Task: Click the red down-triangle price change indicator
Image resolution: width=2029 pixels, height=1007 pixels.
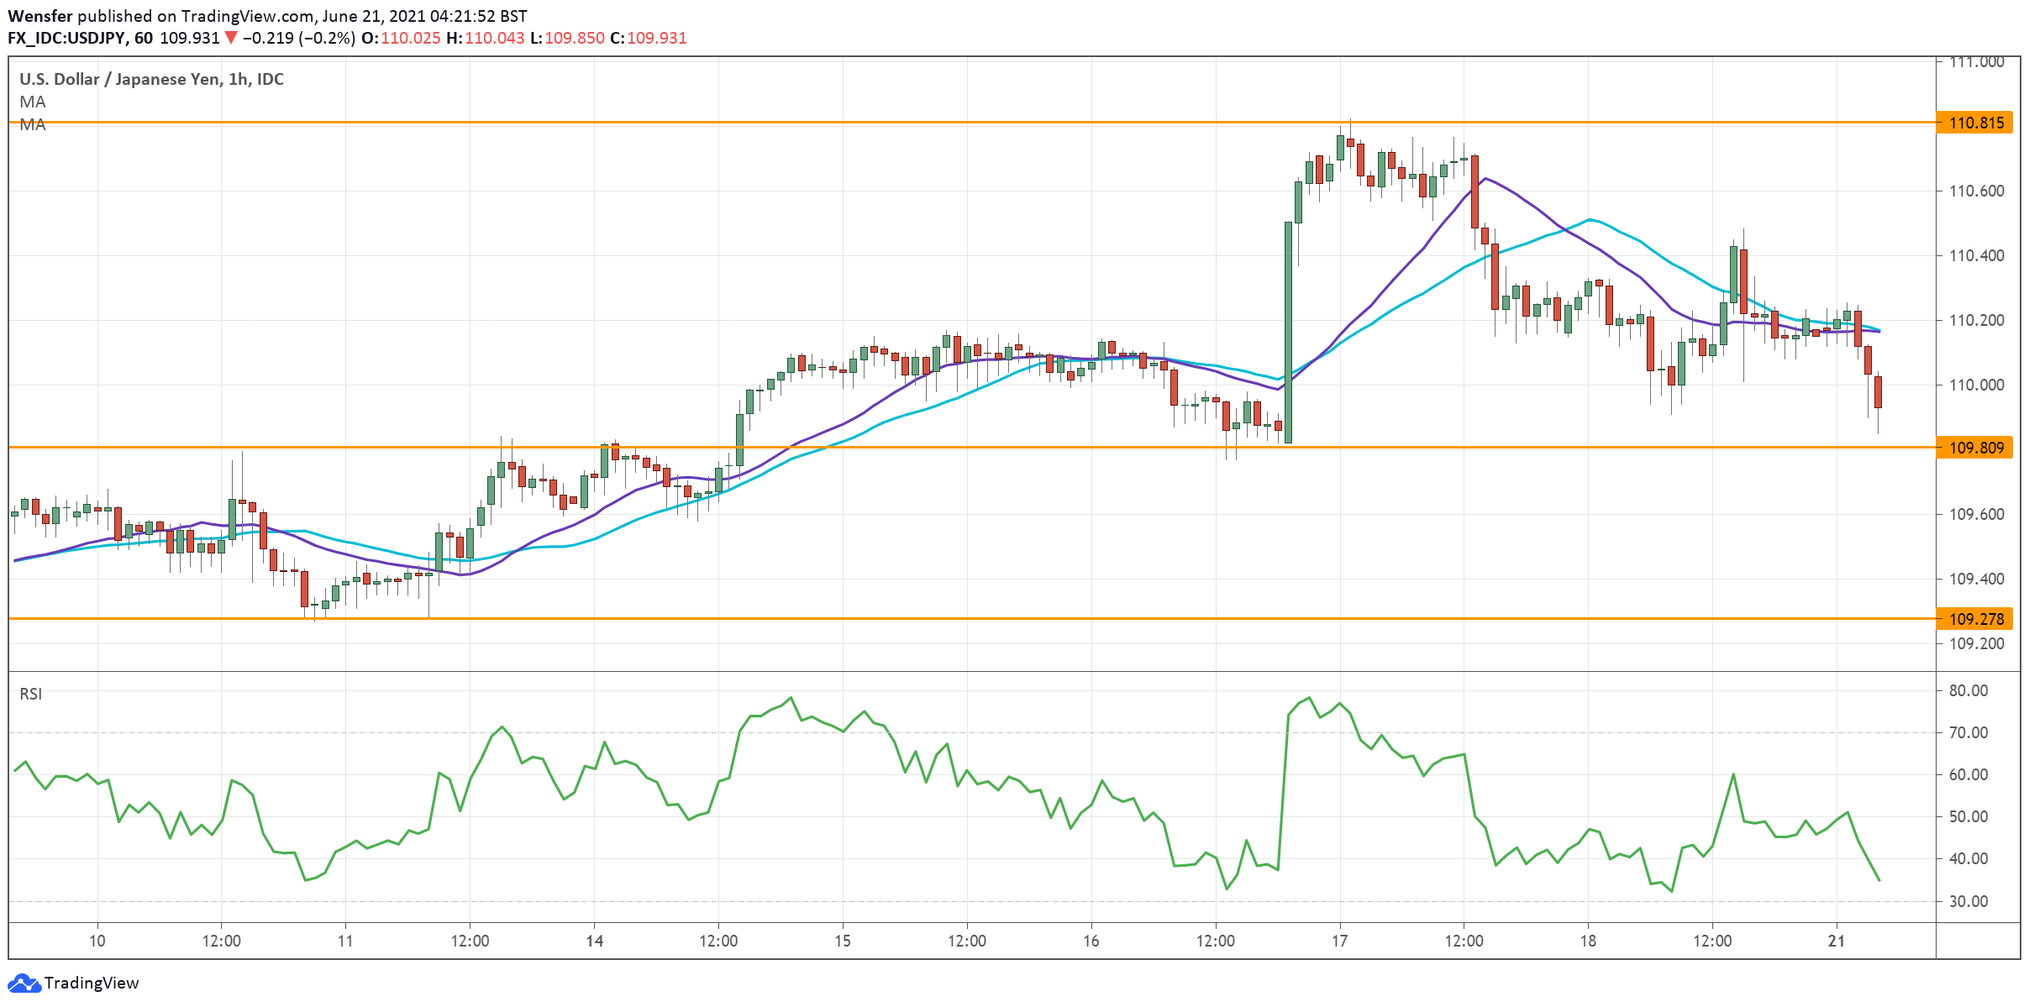Action: [230, 38]
